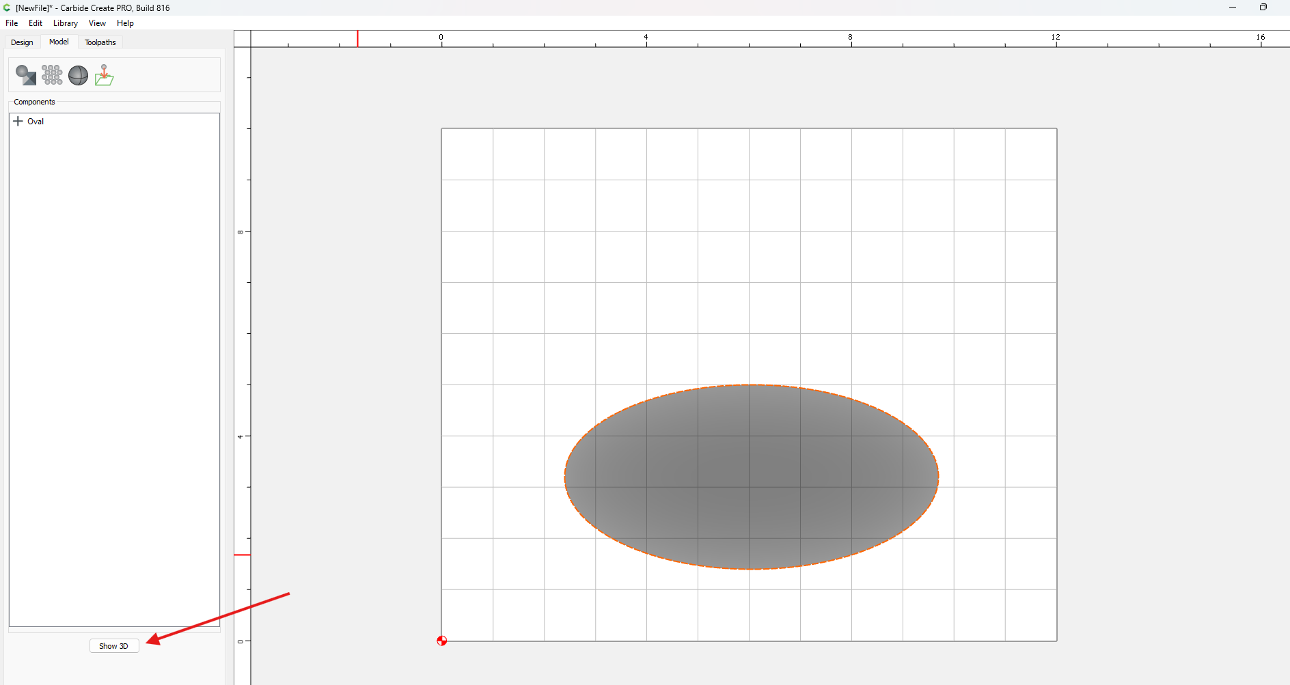1290x685 pixels.
Task: Select the gray oval shape on canvas
Action: pos(751,477)
